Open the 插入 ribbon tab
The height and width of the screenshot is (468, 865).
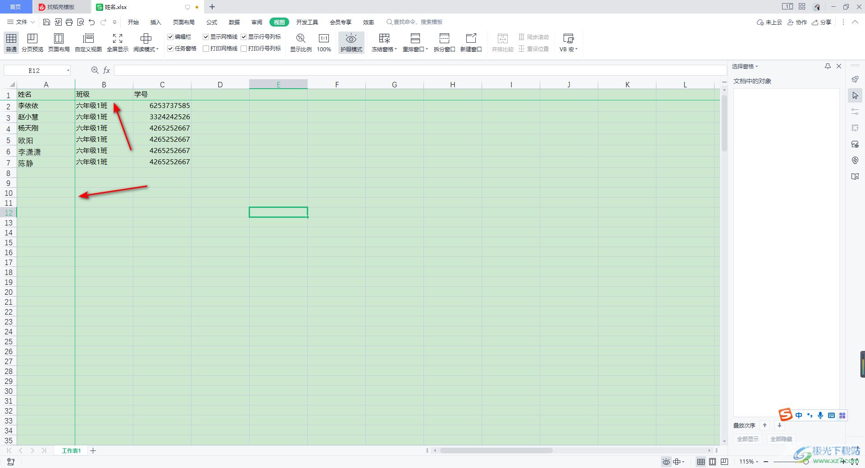(155, 22)
